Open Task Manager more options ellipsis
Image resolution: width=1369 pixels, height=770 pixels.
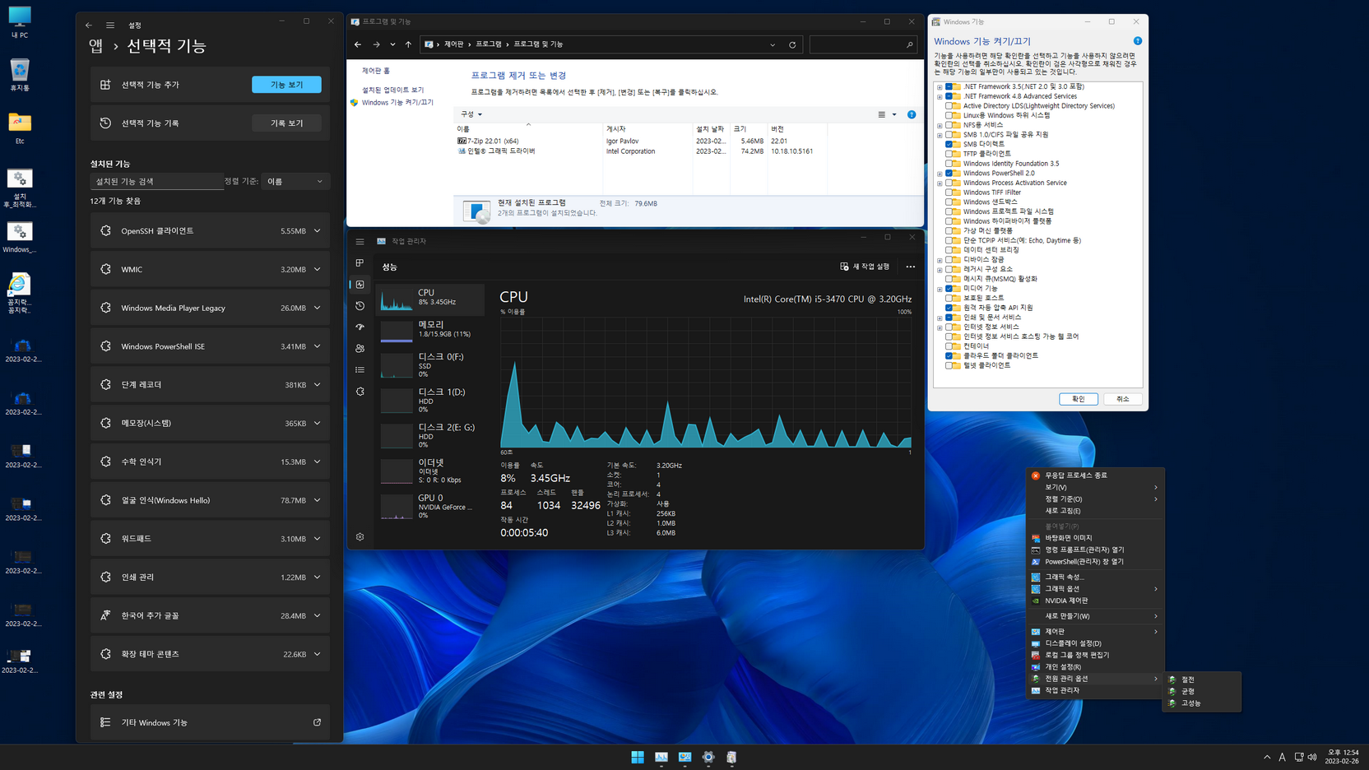[x=910, y=267]
